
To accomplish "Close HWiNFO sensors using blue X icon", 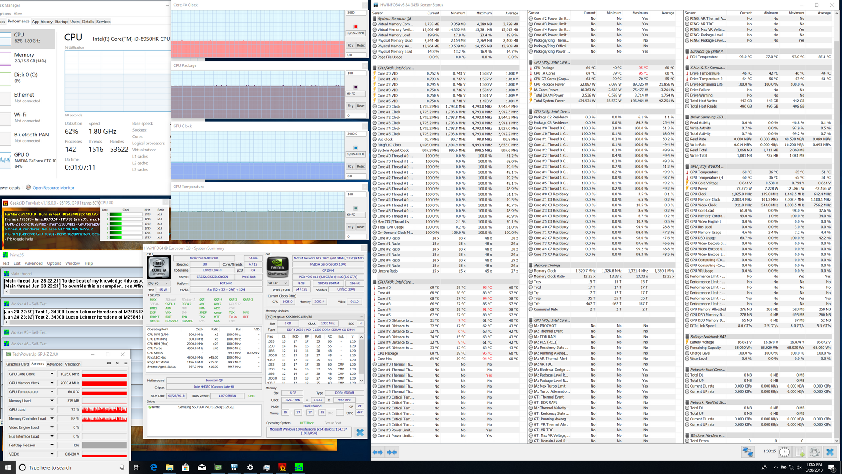I will (830, 452).
